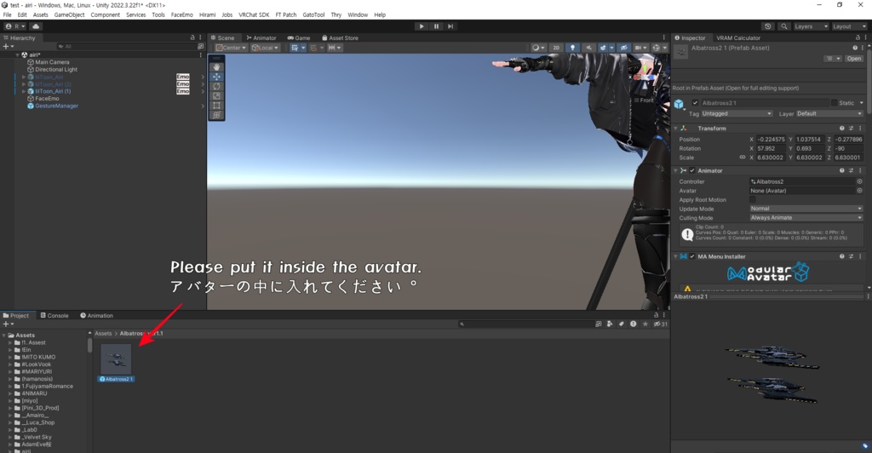This screenshot has height=453, width=872.
Task: Open grid snapping increment settings icon
Action: click(x=334, y=48)
